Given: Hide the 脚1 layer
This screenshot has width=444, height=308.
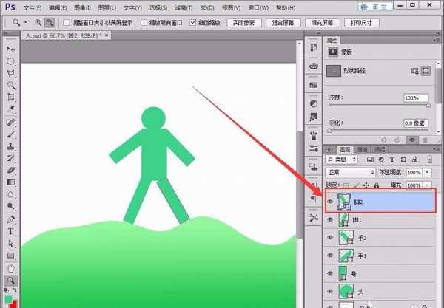Looking at the screenshot, I should point(330,219).
